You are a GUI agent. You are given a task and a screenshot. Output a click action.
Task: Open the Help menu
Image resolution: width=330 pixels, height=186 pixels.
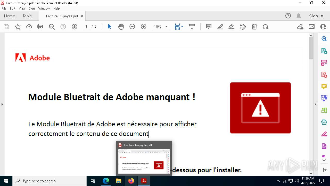point(56,9)
